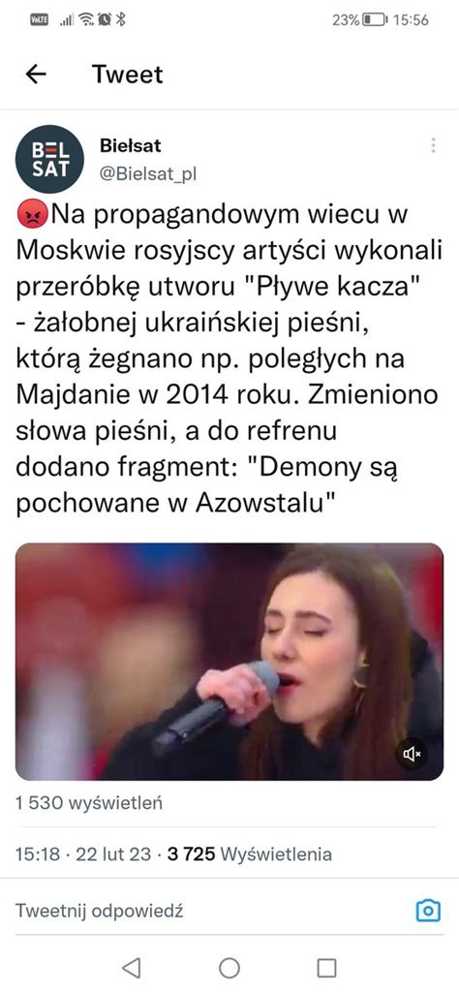This screenshot has width=459, height=994.
Task: Unmute the video with the speaker icon
Action: click(413, 754)
